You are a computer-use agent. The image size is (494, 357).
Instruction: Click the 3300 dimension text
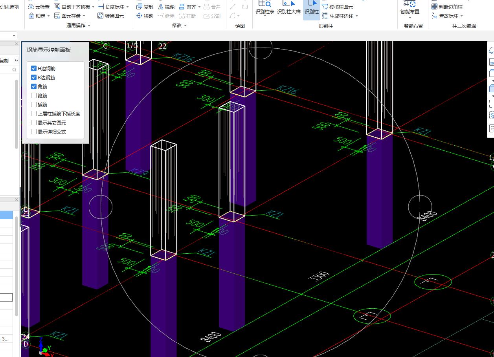tap(319, 276)
